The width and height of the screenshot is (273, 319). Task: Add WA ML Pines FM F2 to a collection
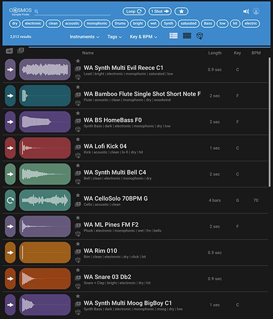click(x=78, y=226)
